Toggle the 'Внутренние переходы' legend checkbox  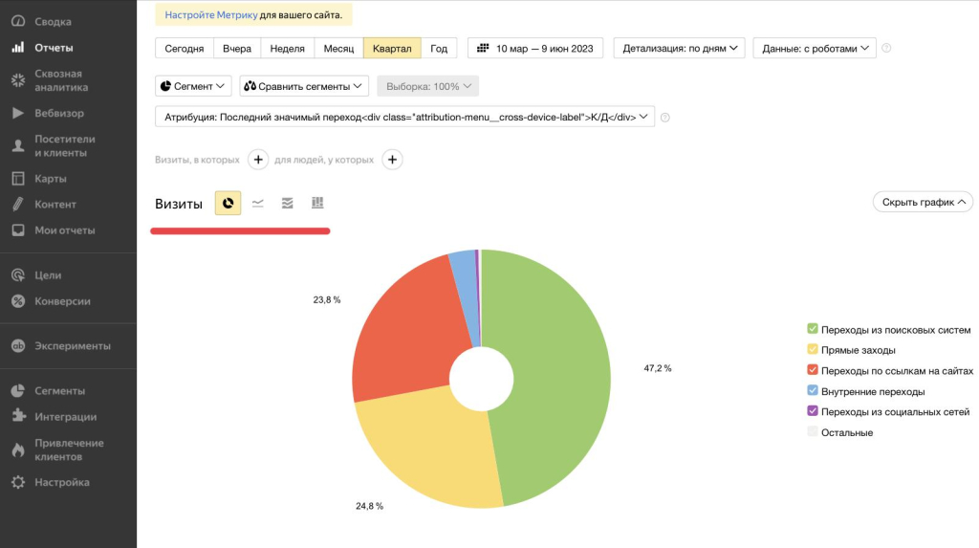pyautogui.click(x=813, y=391)
